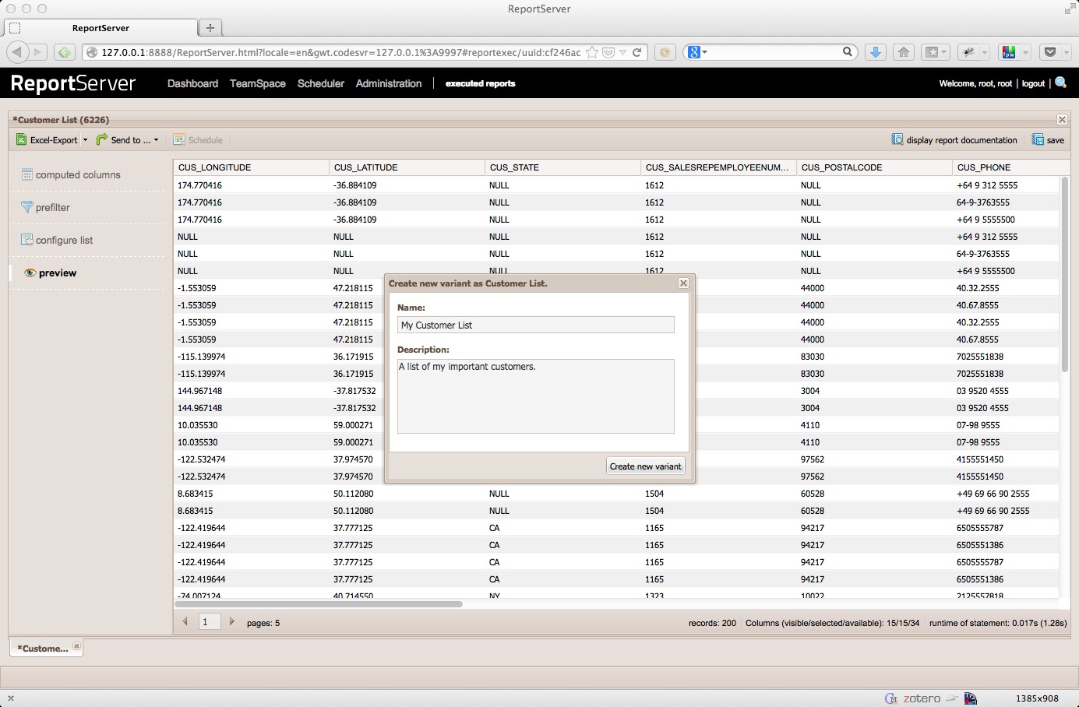The height and width of the screenshot is (707, 1079).
Task: Open computed columns section
Action: pyautogui.click(x=71, y=175)
